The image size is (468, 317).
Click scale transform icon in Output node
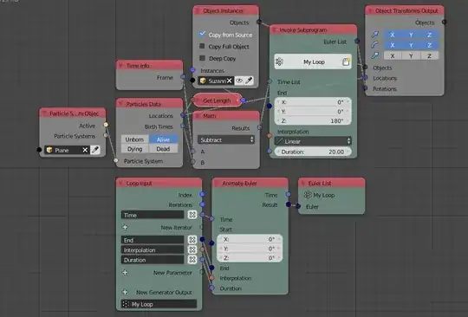click(375, 55)
